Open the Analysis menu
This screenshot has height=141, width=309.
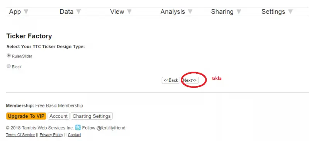point(173,12)
